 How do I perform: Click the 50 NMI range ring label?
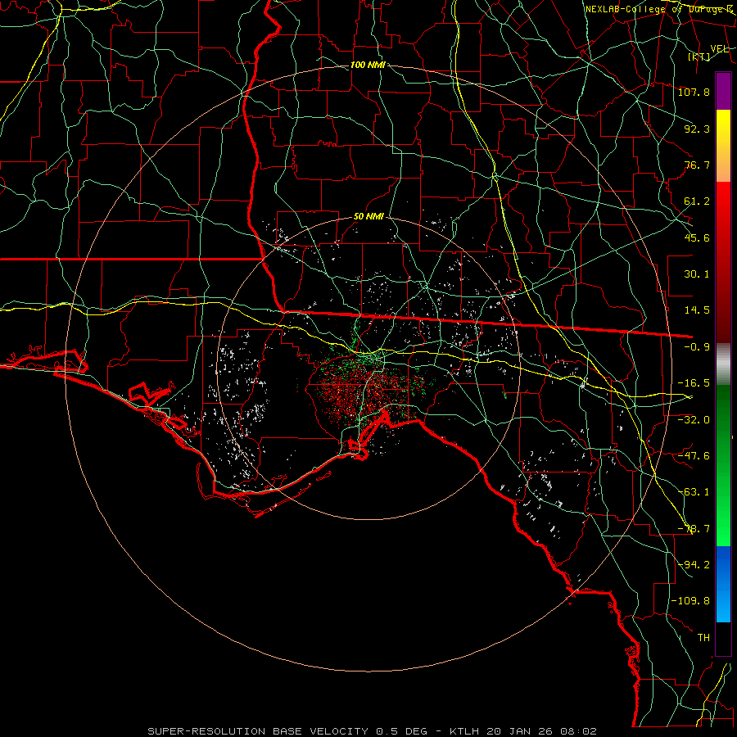tap(368, 216)
